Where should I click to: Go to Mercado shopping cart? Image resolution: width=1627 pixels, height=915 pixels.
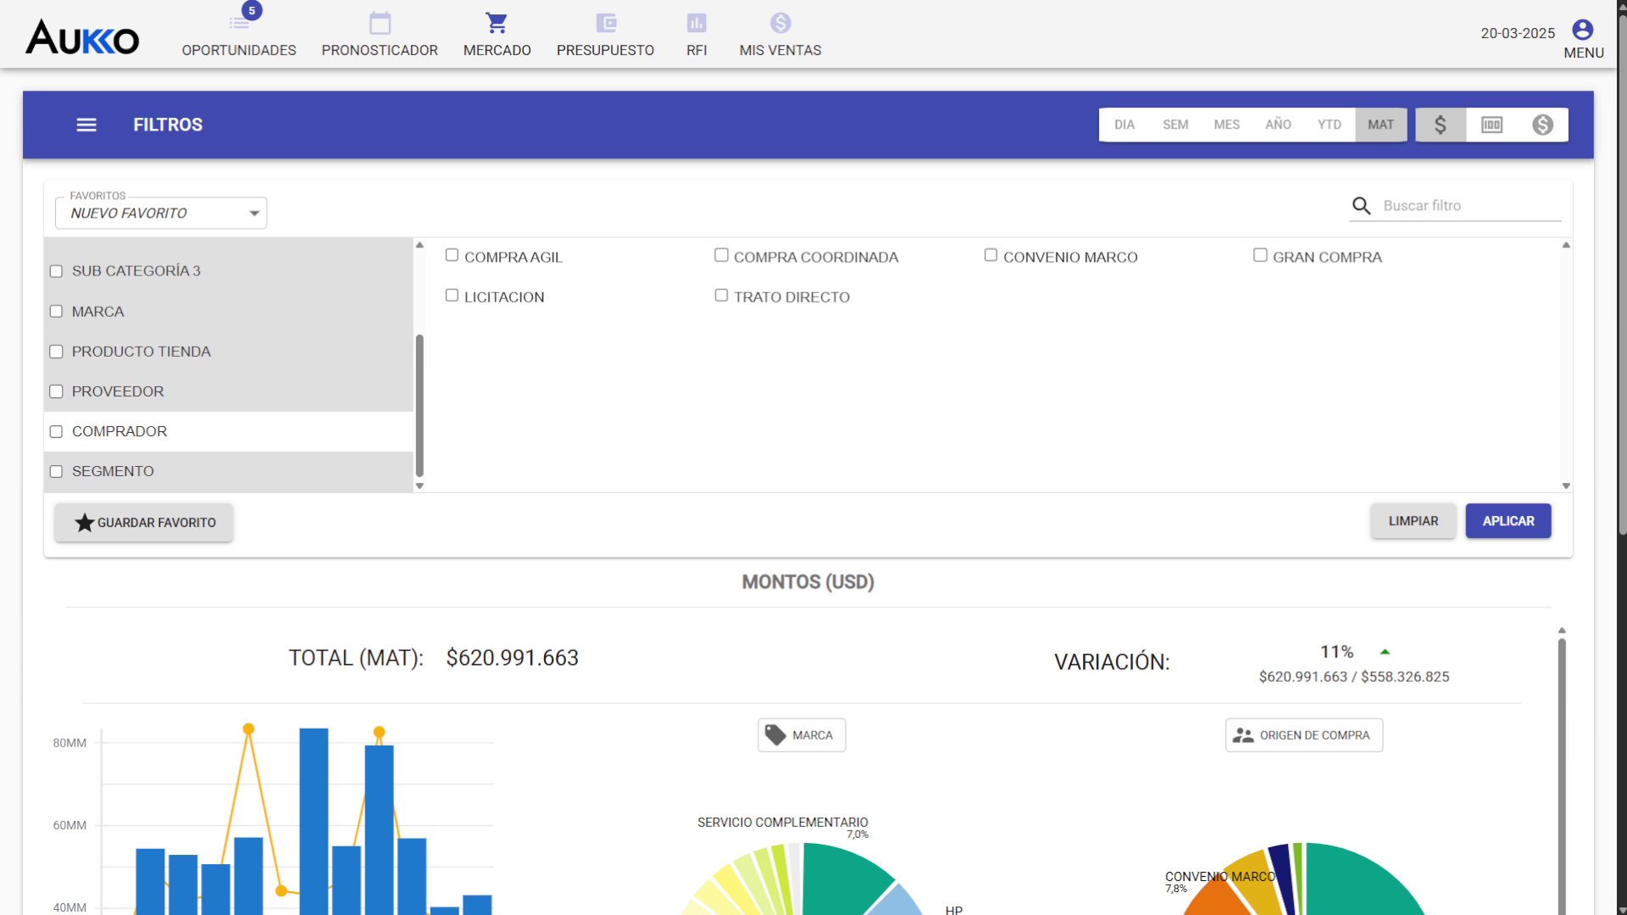coord(497,24)
